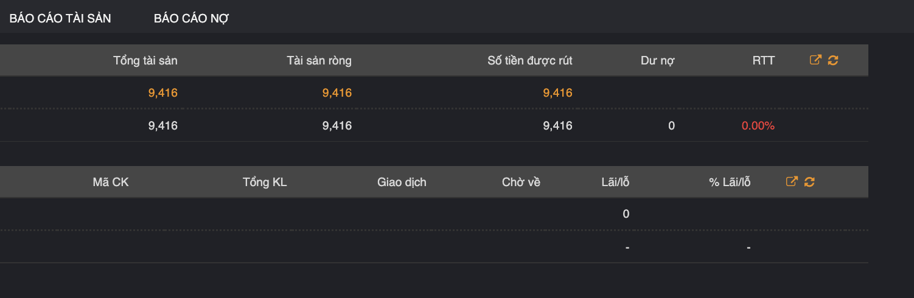Click the Tài sản ròng column header

(319, 61)
